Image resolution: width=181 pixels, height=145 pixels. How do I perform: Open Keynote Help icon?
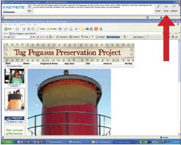click(x=29, y=6)
